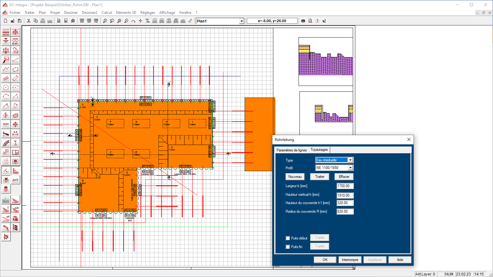
Task: Select the delta x/y offset tool
Action: [15, 180]
